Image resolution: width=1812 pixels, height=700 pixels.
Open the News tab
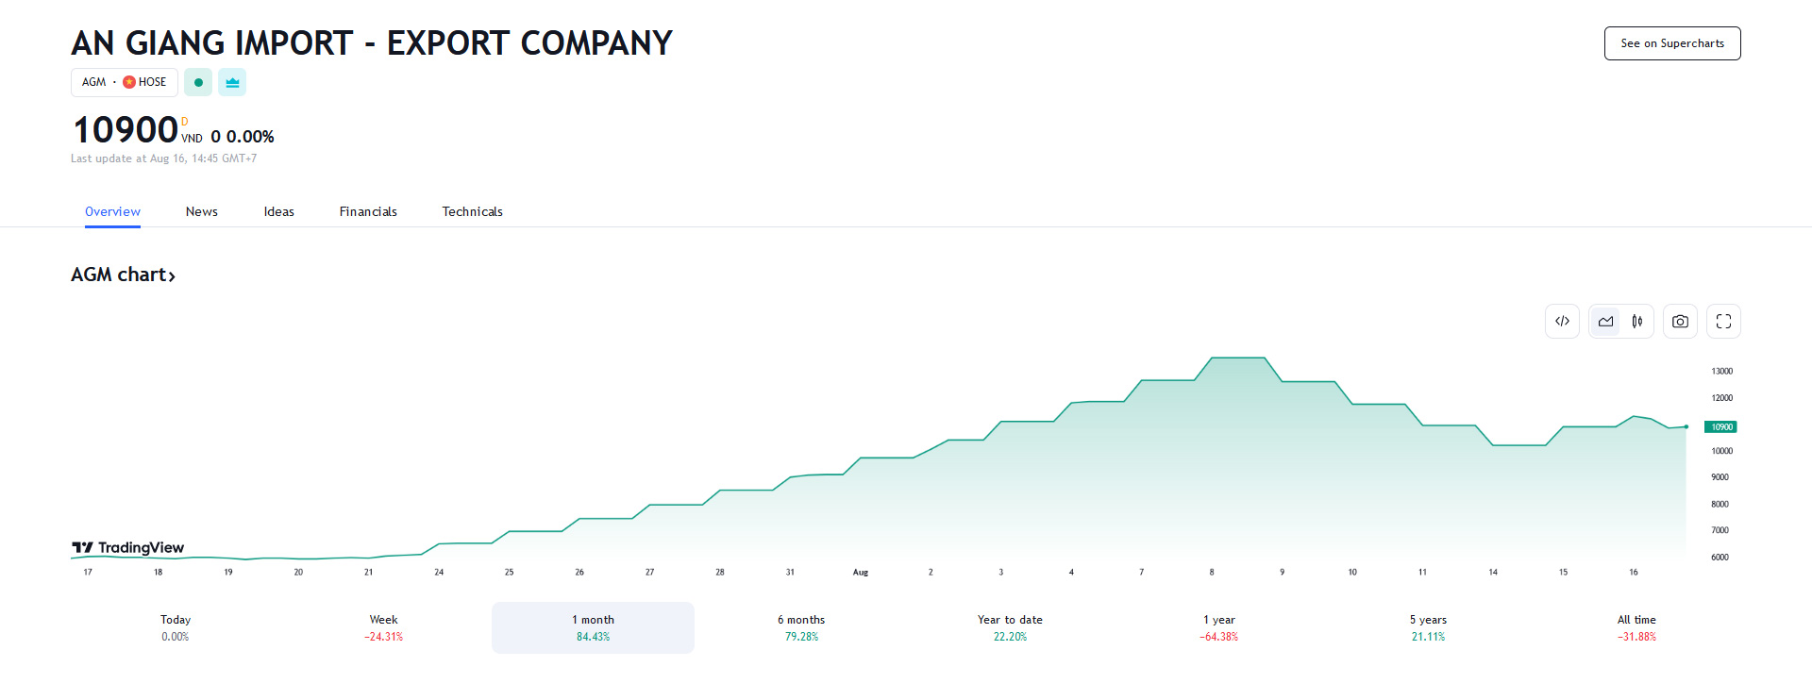(x=201, y=212)
